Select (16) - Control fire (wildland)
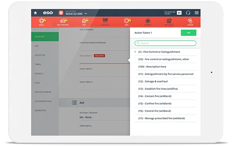The image size is (236, 147). tap(165, 111)
